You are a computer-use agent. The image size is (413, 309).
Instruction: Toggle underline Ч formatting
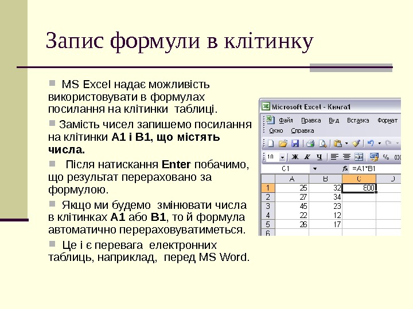[x=320, y=157]
